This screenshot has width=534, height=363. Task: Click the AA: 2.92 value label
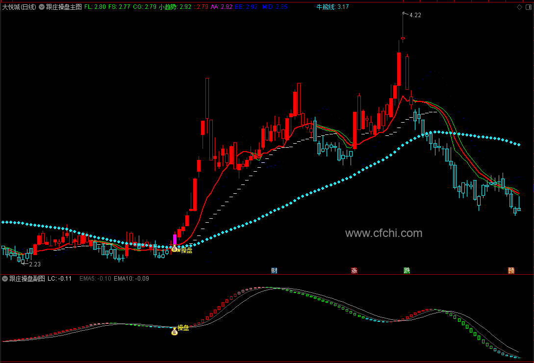pos(221,7)
